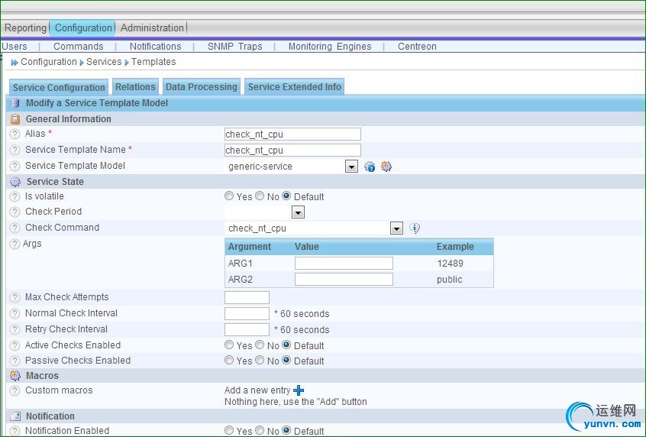Click the Max Check Attempts field
Viewport: 646px width, 437px height.
(x=247, y=298)
